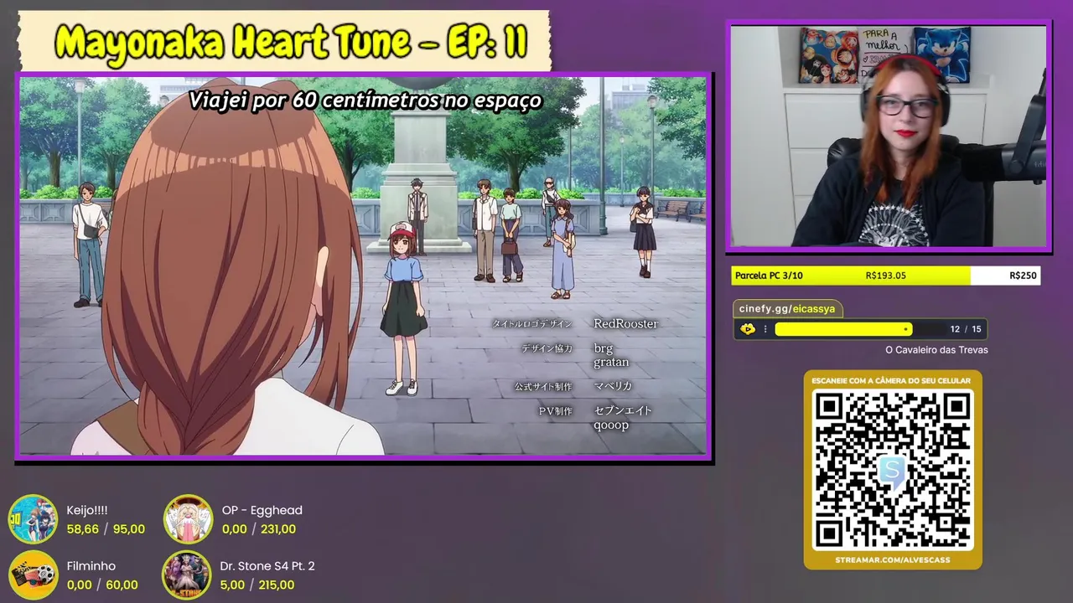Click the QR code image
The image size is (1073, 603).
click(893, 472)
